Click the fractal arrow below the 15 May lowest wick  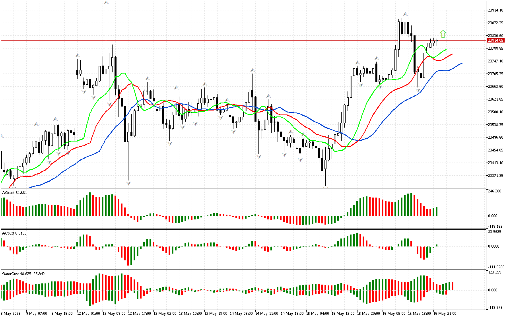[325, 187]
